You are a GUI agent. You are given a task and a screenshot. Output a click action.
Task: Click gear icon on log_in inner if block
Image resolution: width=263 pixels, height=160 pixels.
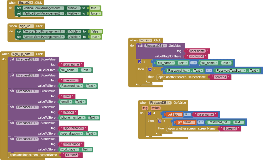tap(150, 69)
